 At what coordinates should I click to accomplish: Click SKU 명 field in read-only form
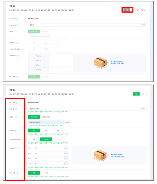84,25
